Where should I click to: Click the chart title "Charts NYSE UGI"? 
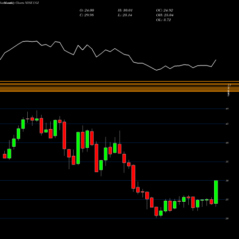point(27,3)
